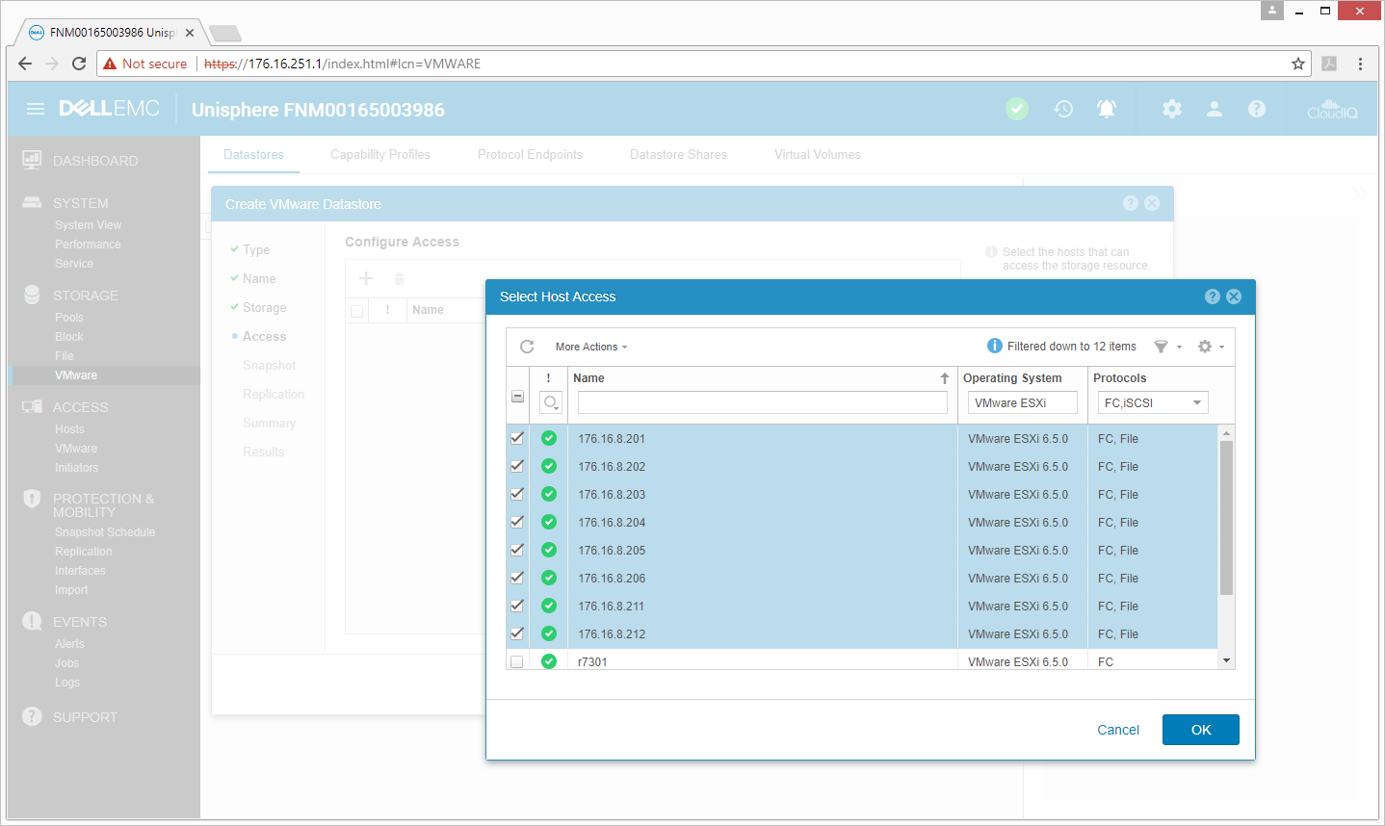Select the Datastores tab

point(253,154)
